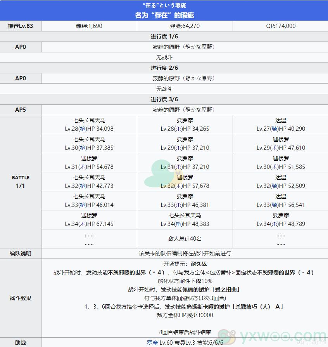
Task: Click the 骑 class link in Lv.32 HP 52,509
Action: click(274, 186)
